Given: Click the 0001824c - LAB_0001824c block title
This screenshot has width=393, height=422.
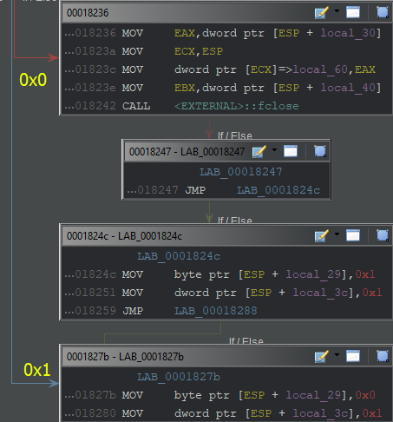Looking at the screenshot, I should pyautogui.click(x=124, y=236).
